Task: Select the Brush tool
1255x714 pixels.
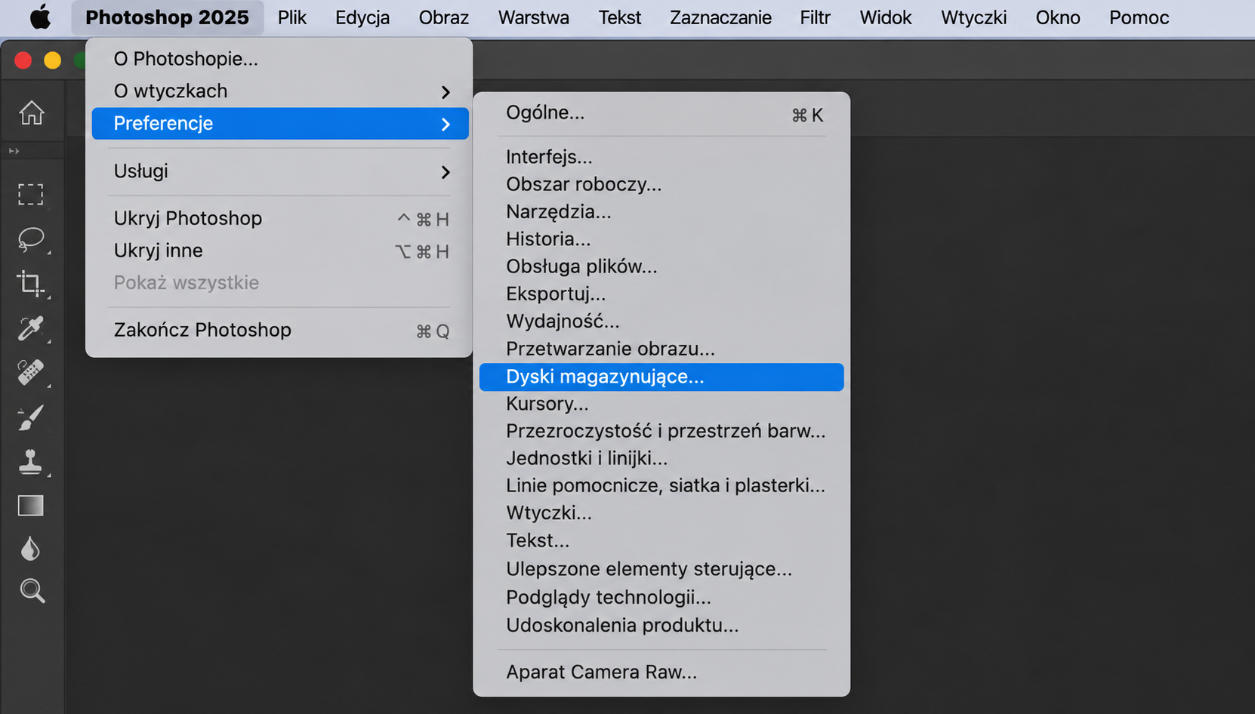Action: 31,417
